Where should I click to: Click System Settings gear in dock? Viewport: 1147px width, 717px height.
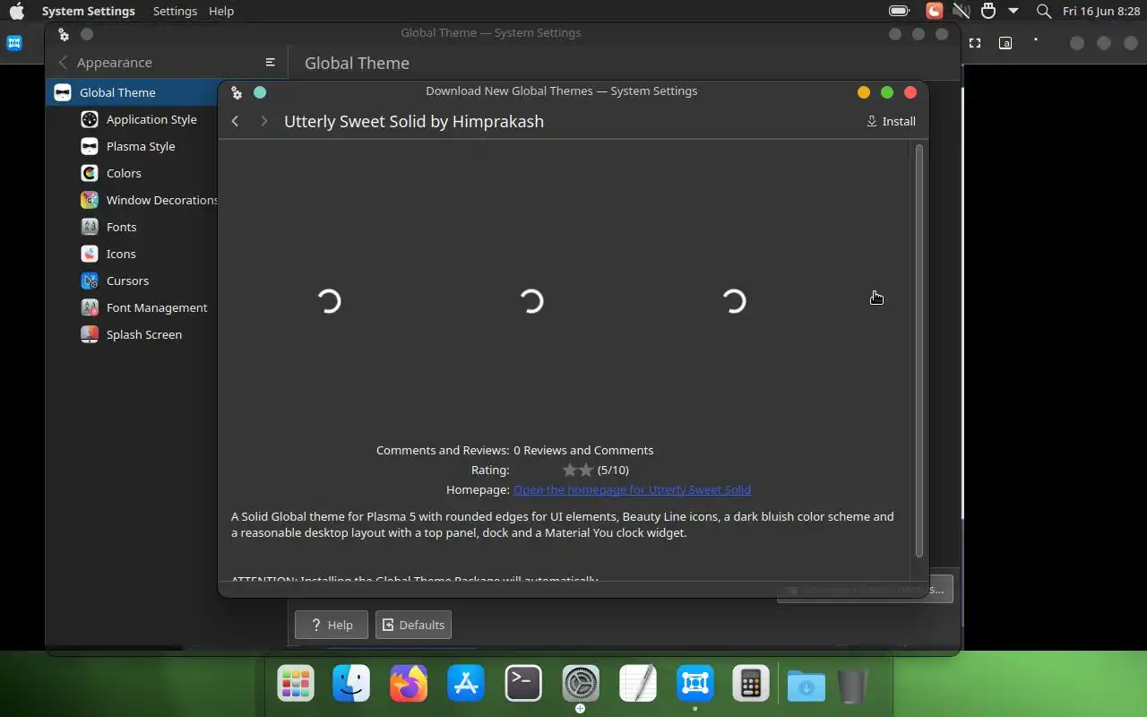click(581, 685)
